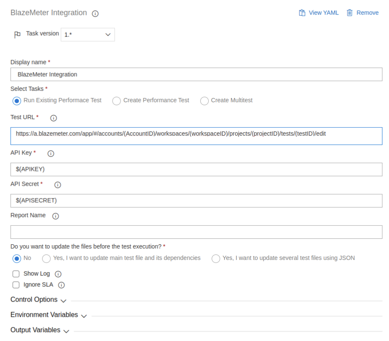The width and height of the screenshot is (389, 341).
Task: Open the Task version dropdown
Action: pyautogui.click(x=88, y=34)
